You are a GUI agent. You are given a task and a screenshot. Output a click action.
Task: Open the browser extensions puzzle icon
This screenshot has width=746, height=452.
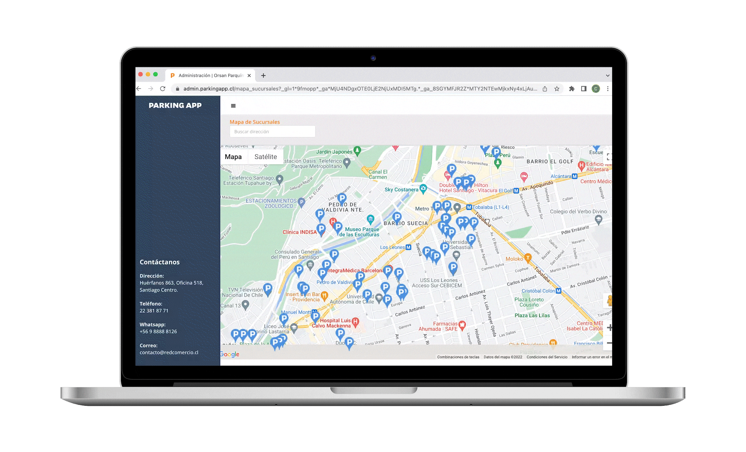point(572,89)
